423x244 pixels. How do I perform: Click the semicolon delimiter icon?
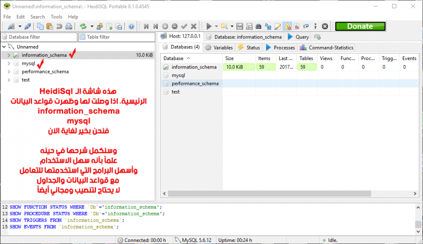point(315,26)
